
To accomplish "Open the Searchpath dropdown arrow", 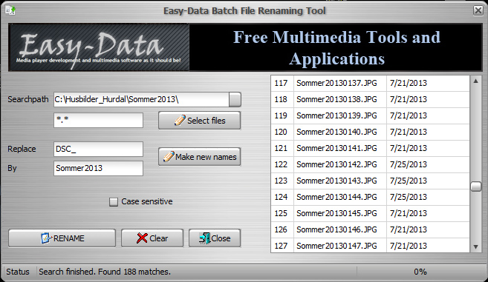I will 235,99.
